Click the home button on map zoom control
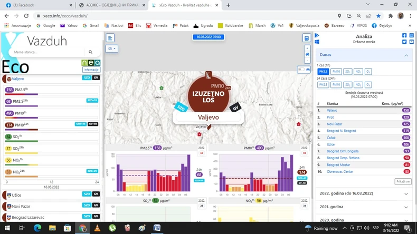Viewport: 417px width, 234px height. [x=307, y=54]
